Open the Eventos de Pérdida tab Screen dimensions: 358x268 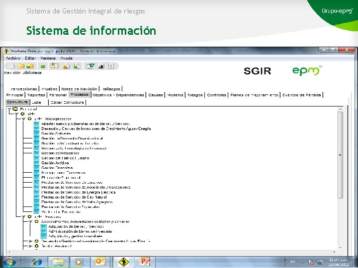[x=302, y=95]
